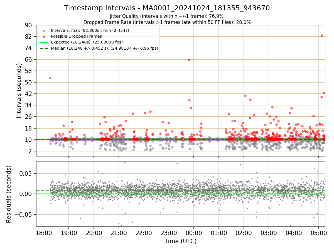
Task: Click the 'Time (UTC)' x-axis label
Action: (x=180, y=241)
